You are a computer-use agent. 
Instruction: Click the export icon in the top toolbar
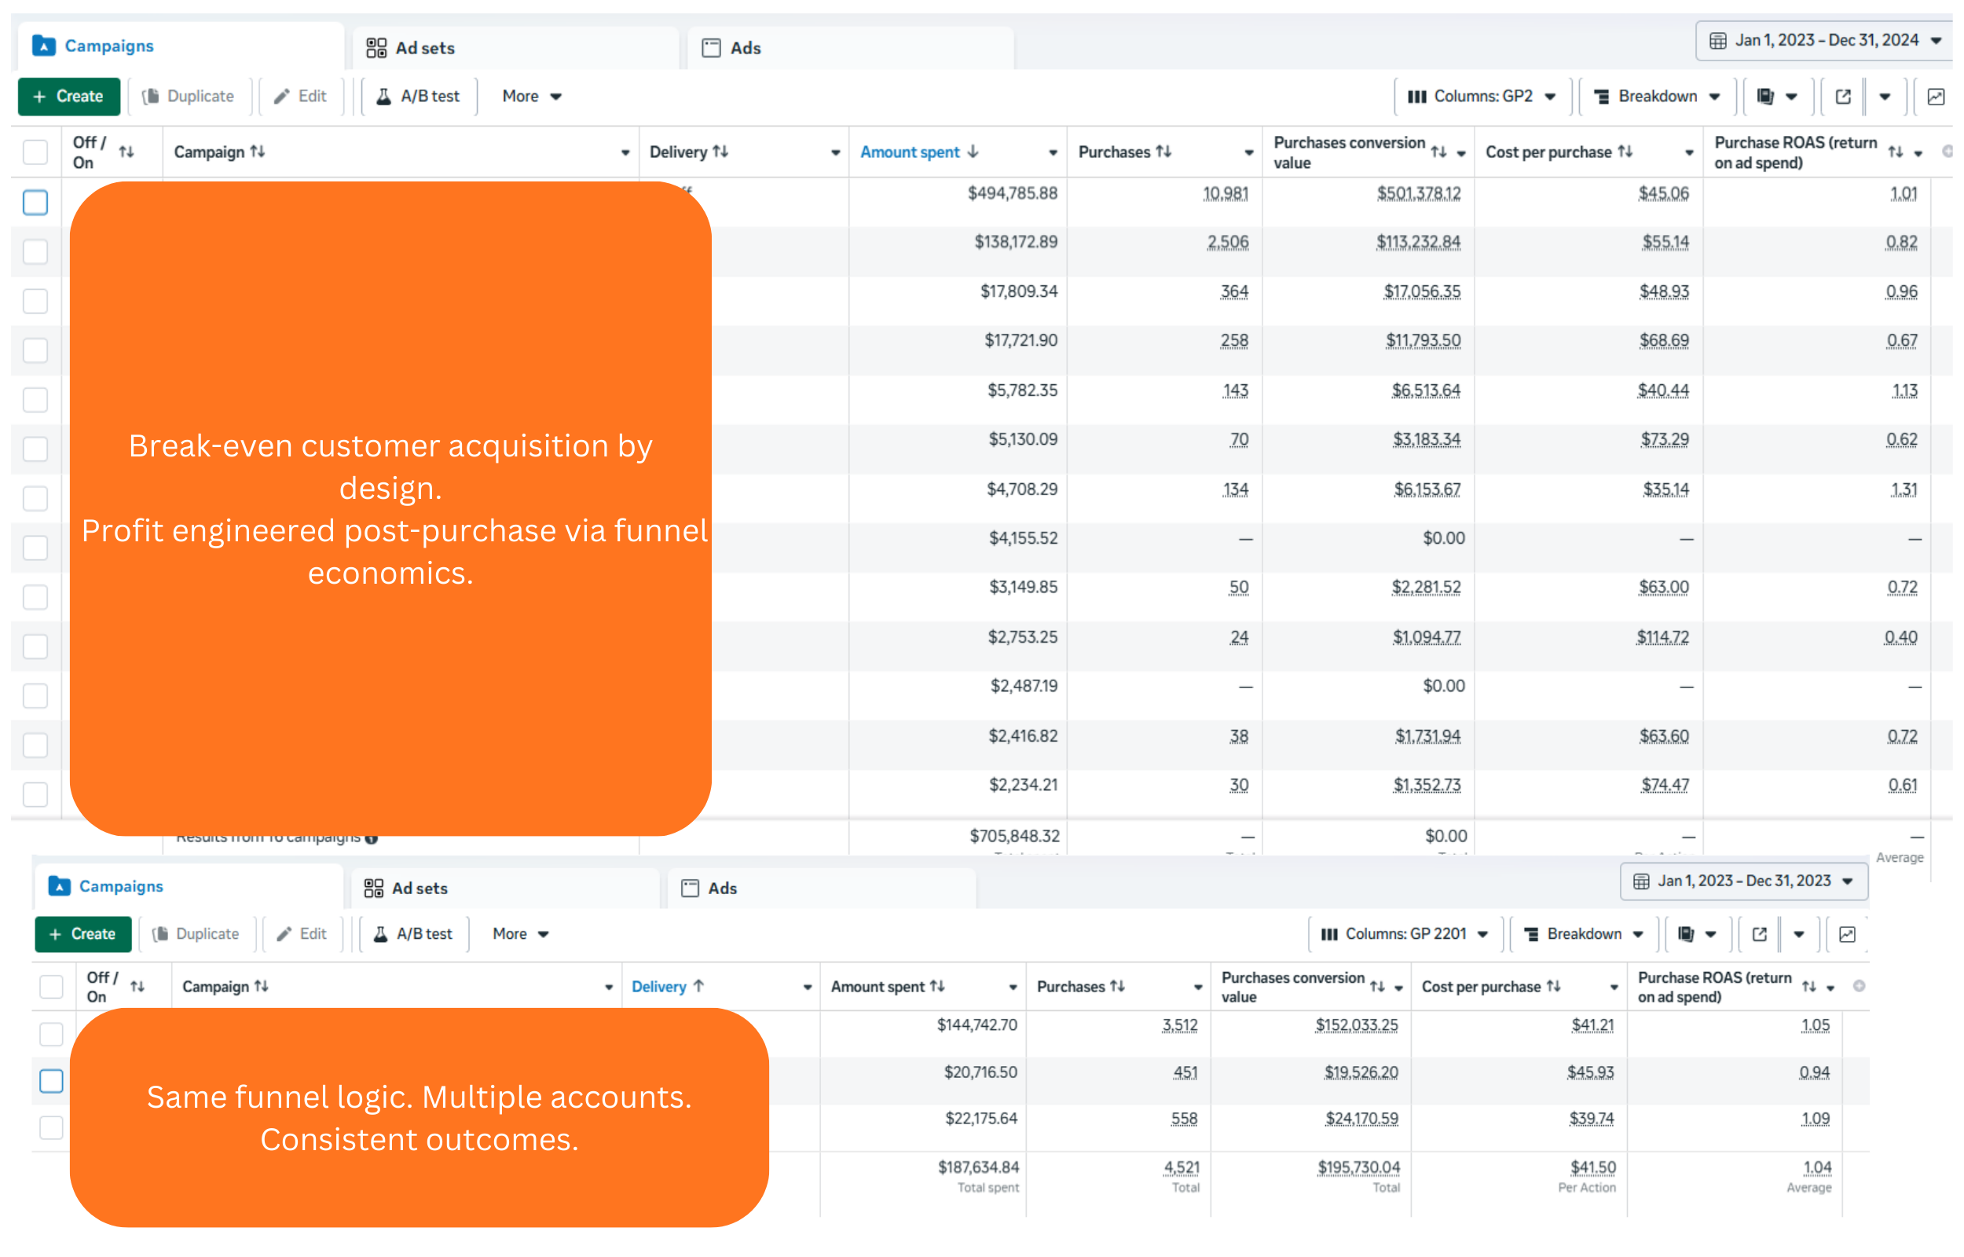(x=1842, y=96)
